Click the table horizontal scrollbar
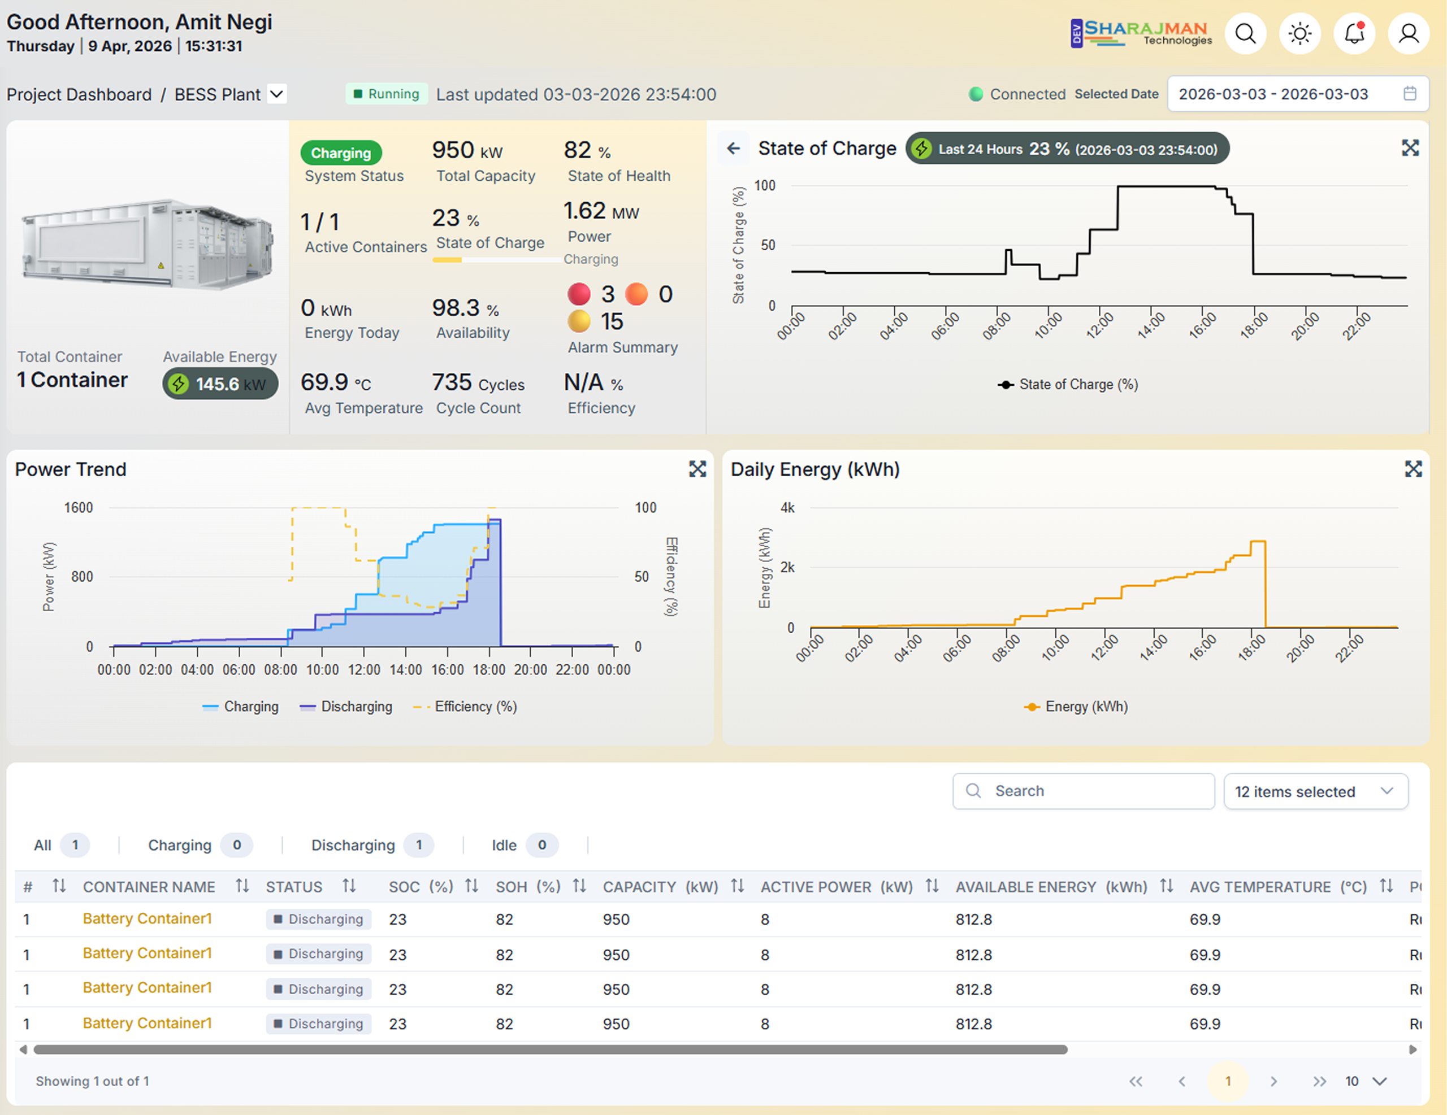This screenshot has width=1447, height=1115. [550, 1049]
